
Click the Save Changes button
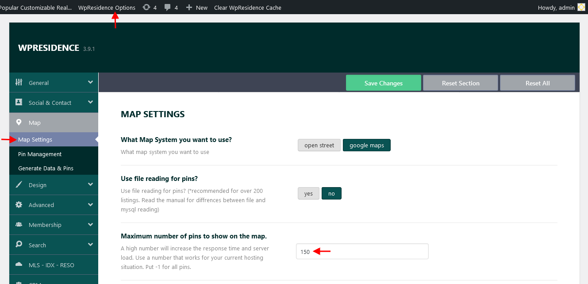coord(384,83)
